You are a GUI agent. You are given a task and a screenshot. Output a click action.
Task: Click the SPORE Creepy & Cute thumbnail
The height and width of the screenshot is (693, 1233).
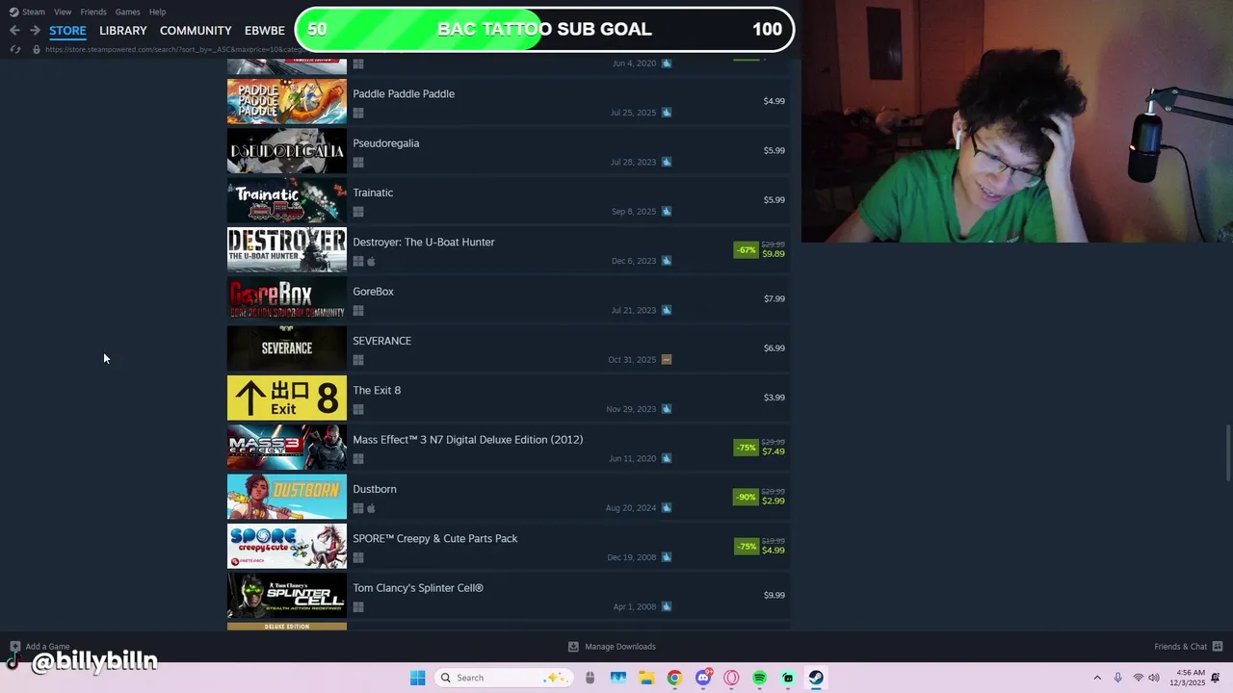pyautogui.click(x=287, y=546)
